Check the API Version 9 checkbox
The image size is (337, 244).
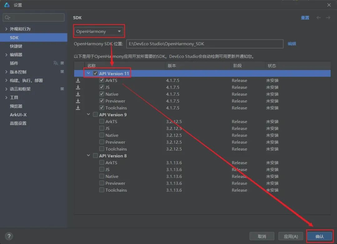[95, 115]
